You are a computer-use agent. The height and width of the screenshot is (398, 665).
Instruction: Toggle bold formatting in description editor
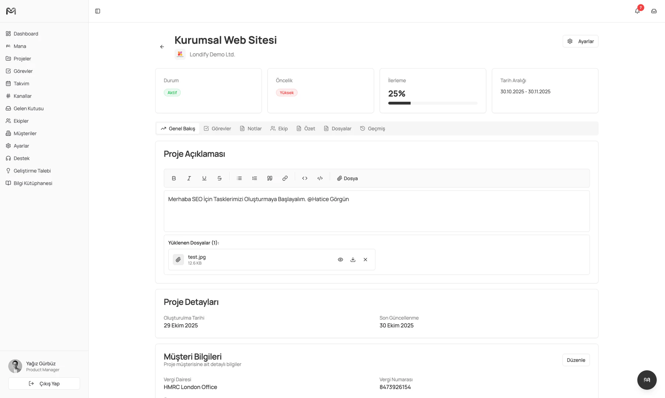click(173, 178)
